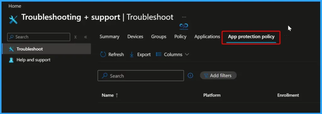Click the Refresh button

[x=112, y=54]
